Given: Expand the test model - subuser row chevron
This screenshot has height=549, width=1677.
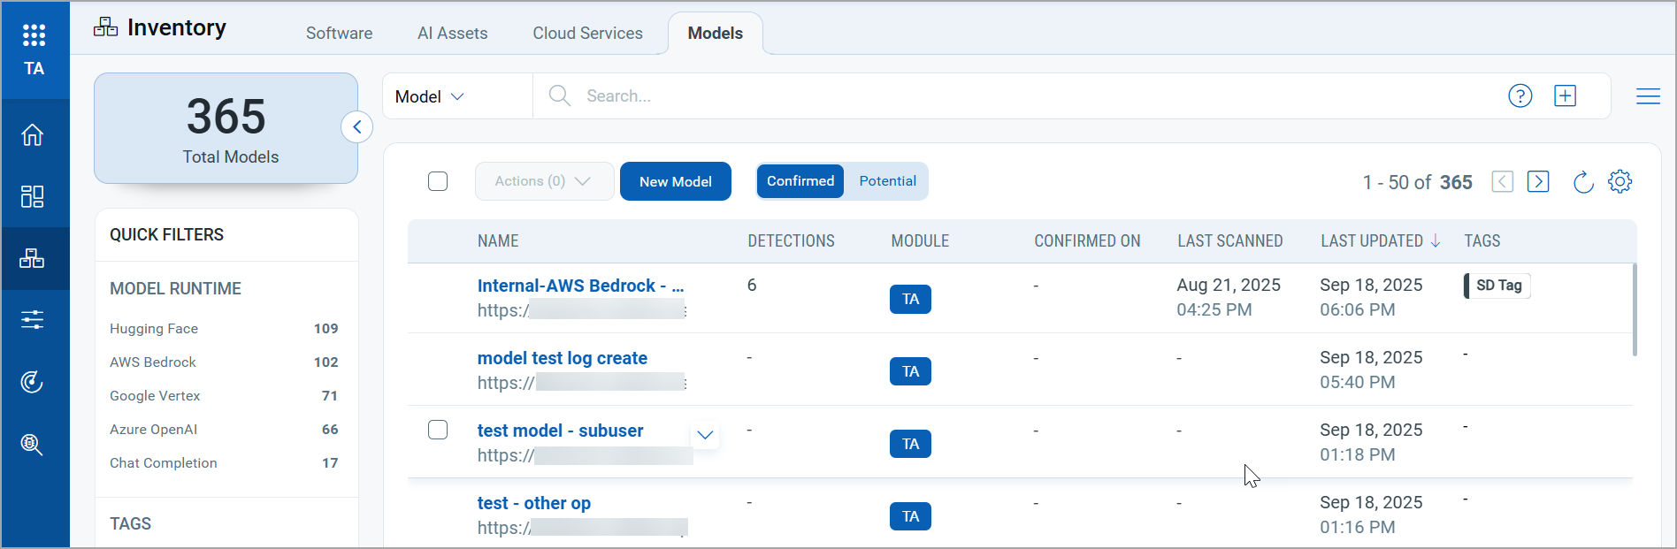Looking at the screenshot, I should point(705,435).
